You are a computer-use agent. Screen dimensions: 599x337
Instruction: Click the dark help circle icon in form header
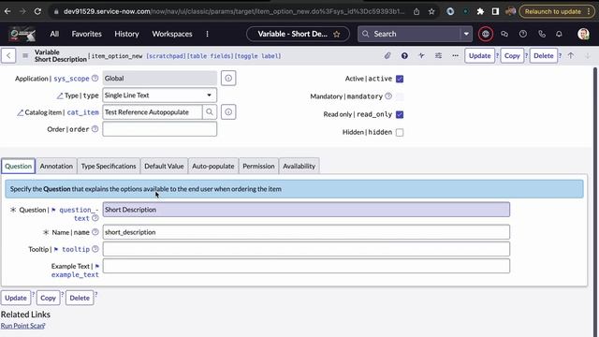tap(404, 56)
